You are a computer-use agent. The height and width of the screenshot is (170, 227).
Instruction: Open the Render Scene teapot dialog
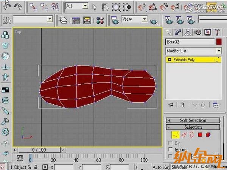(x=115, y=20)
